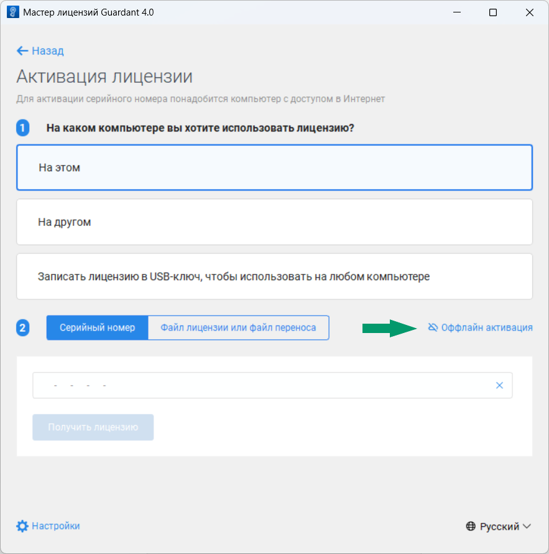Viewport: 549px width, 554px height.
Task: Click the globe language icon
Action: [471, 527]
